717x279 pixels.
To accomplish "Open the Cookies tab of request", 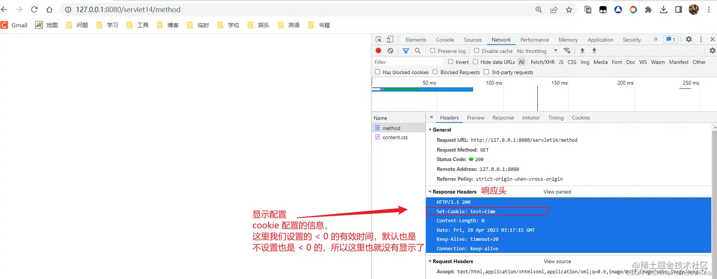I will click(581, 118).
